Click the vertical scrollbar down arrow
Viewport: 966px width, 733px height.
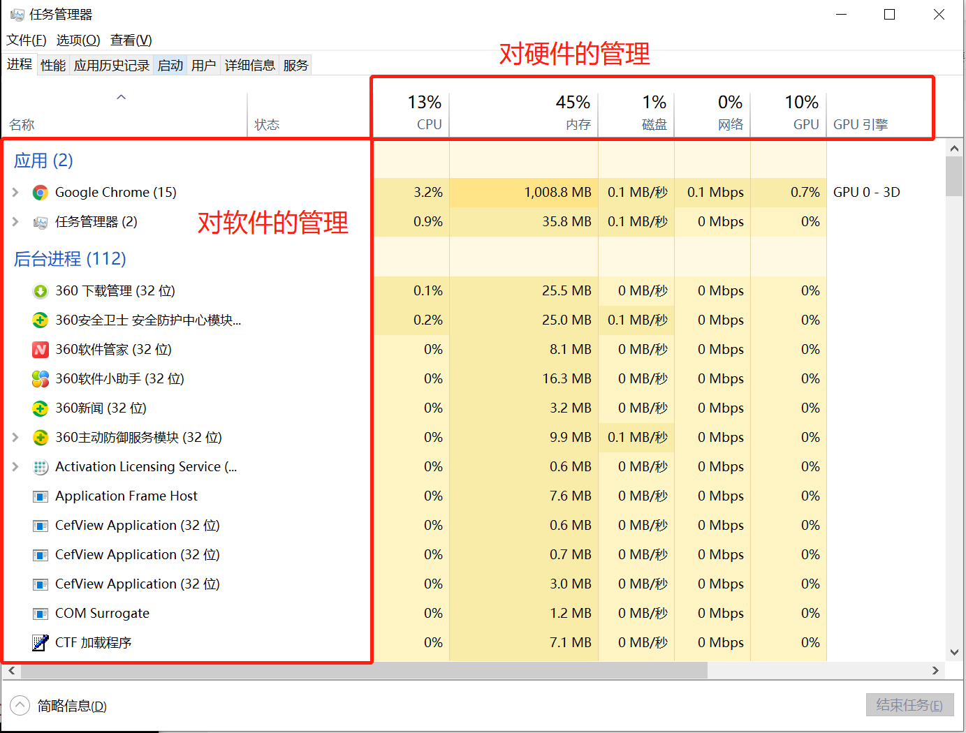pyautogui.click(x=954, y=653)
